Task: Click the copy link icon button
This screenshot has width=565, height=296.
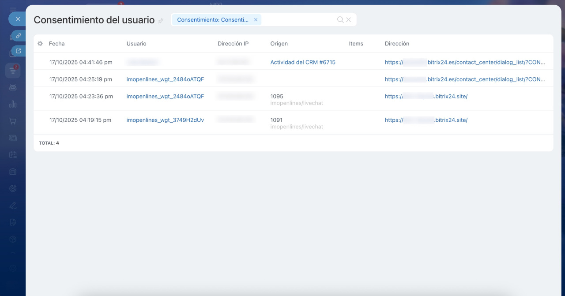Action: tap(19, 36)
